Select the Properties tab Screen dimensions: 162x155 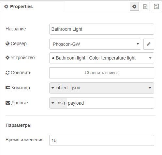pyautogui.click(x=33, y=7)
